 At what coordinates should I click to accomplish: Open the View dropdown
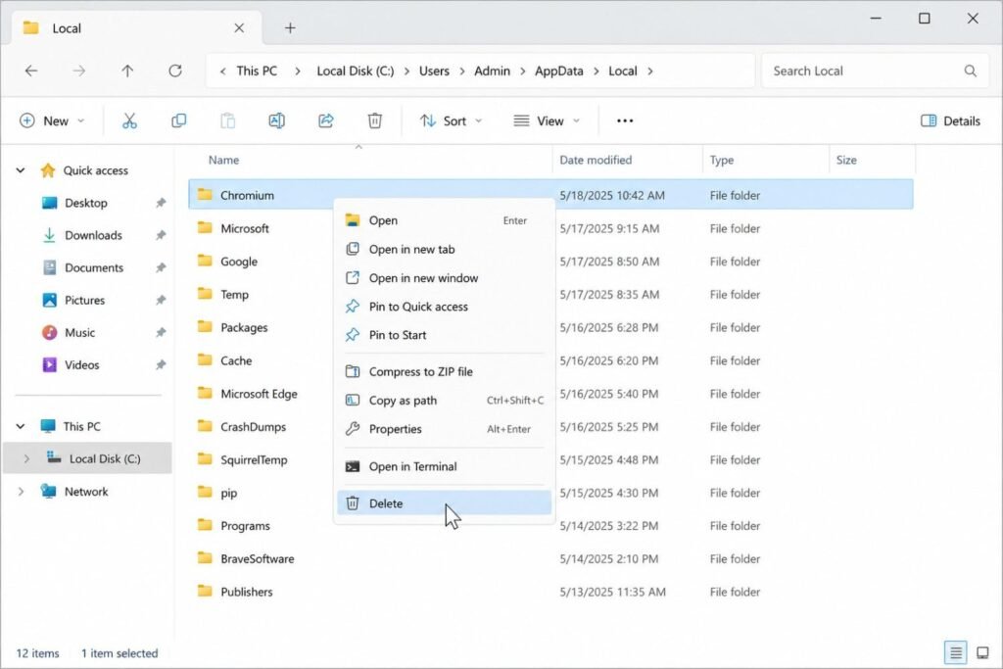pyautogui.click(x=547, y=120)
